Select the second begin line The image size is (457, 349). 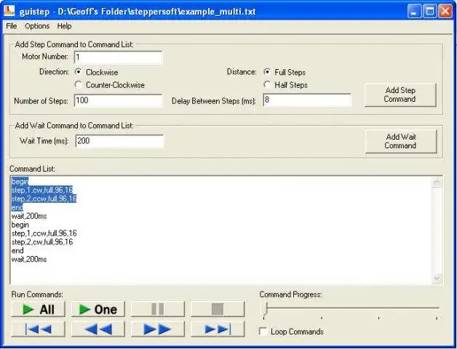pyautogui.click(x=20, y=225)
